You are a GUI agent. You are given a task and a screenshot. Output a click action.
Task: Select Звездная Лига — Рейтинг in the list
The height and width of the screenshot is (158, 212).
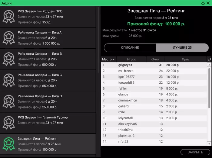point(48,144)
